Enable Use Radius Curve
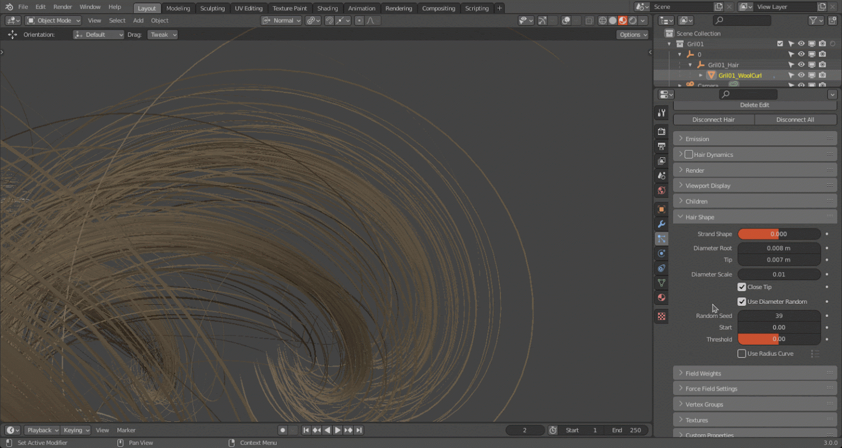Viewport: 842px width, 448px height. coord(742,353)
